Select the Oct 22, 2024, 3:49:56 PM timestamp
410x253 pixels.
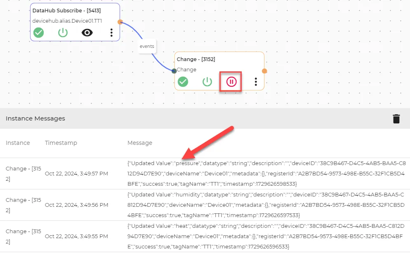pos(76,205)
